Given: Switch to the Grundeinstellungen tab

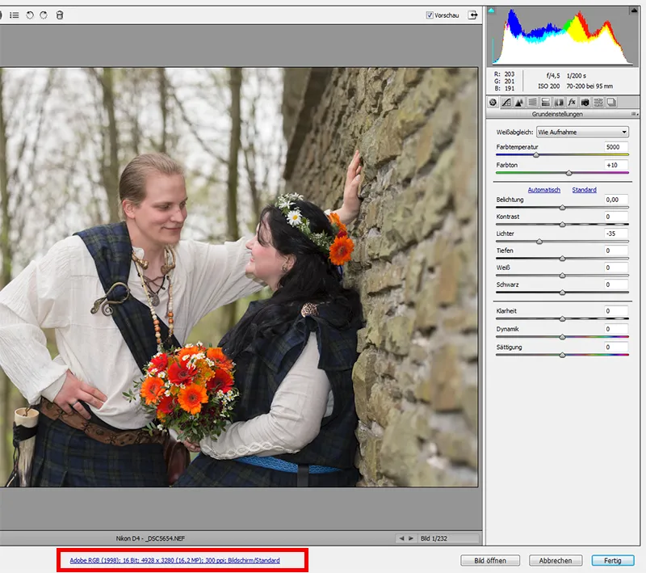Looking at the screenshot, I should coord(493,102).
